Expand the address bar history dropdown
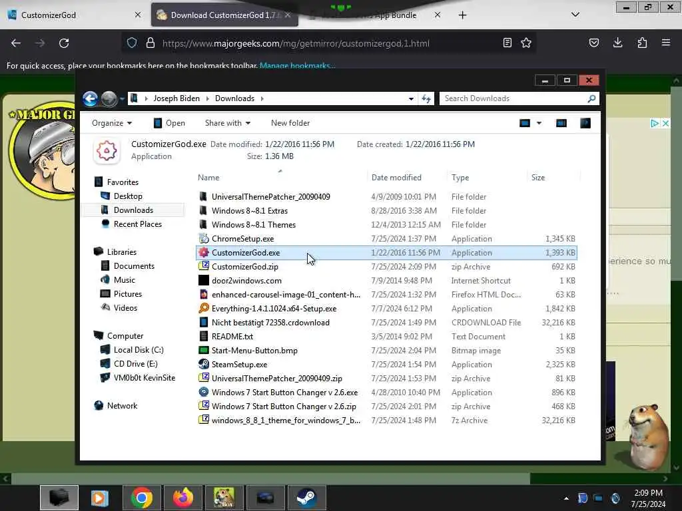The width and height of the screenshot is (682, 511). (x=411, y=98)
